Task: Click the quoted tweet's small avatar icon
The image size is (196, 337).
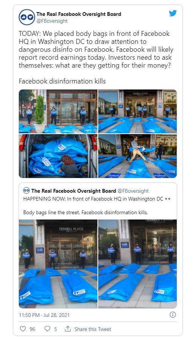Action: tap(26, 190)
